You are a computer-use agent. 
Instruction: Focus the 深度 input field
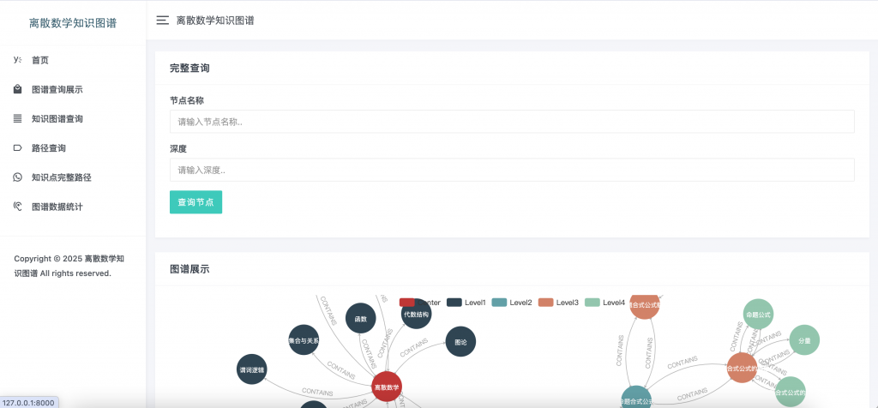(512, 170)
